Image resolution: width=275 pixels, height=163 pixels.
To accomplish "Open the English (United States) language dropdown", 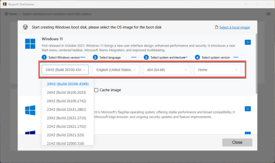I will coord(116,70).
